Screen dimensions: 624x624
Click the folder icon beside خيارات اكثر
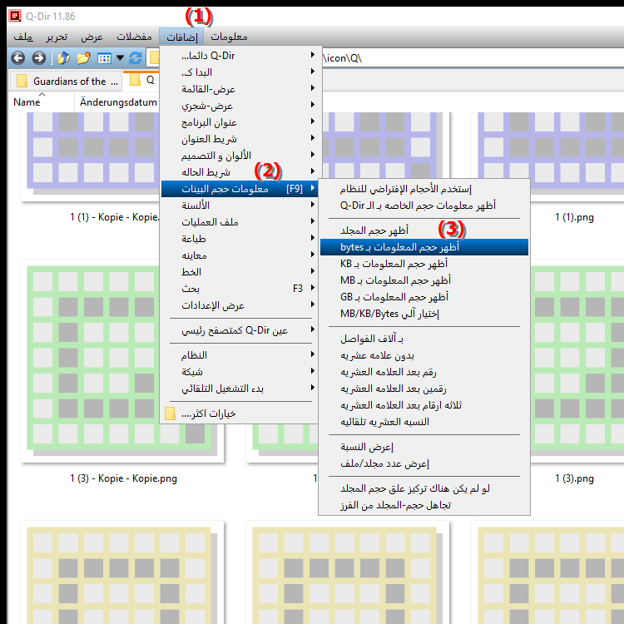click(170, 414)
